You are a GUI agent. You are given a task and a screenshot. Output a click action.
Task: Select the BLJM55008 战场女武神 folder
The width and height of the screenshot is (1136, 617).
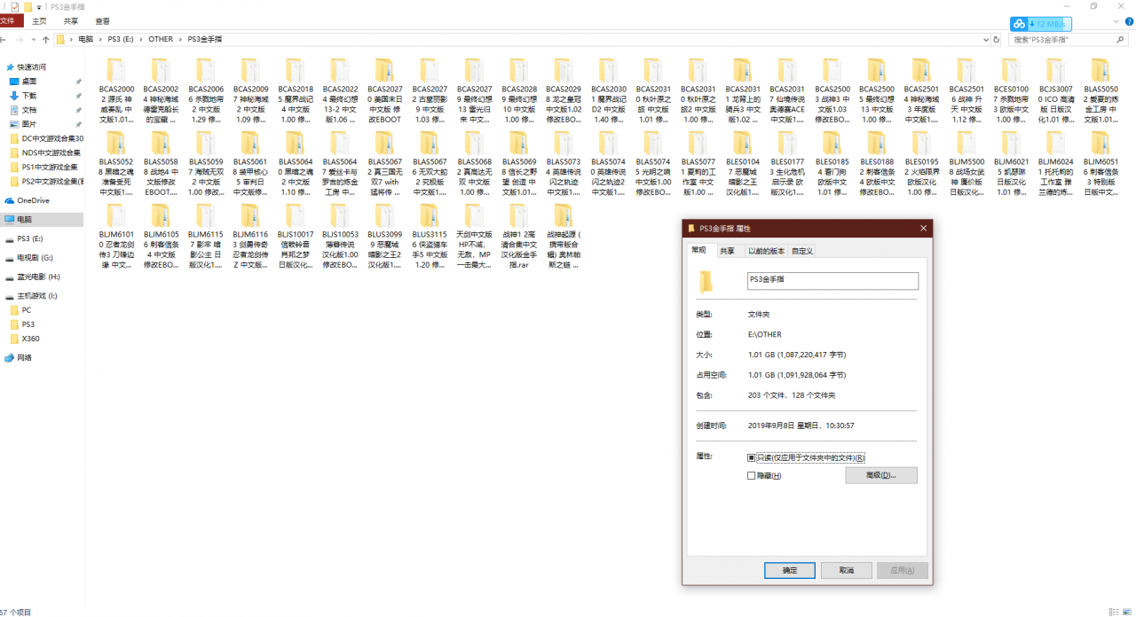pyautogui.click(x=966, y=164)
